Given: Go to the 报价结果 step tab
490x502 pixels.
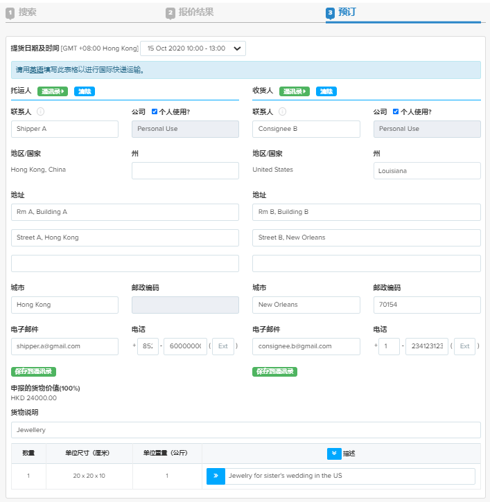Looking at the screenshot, I should [190, 12].
